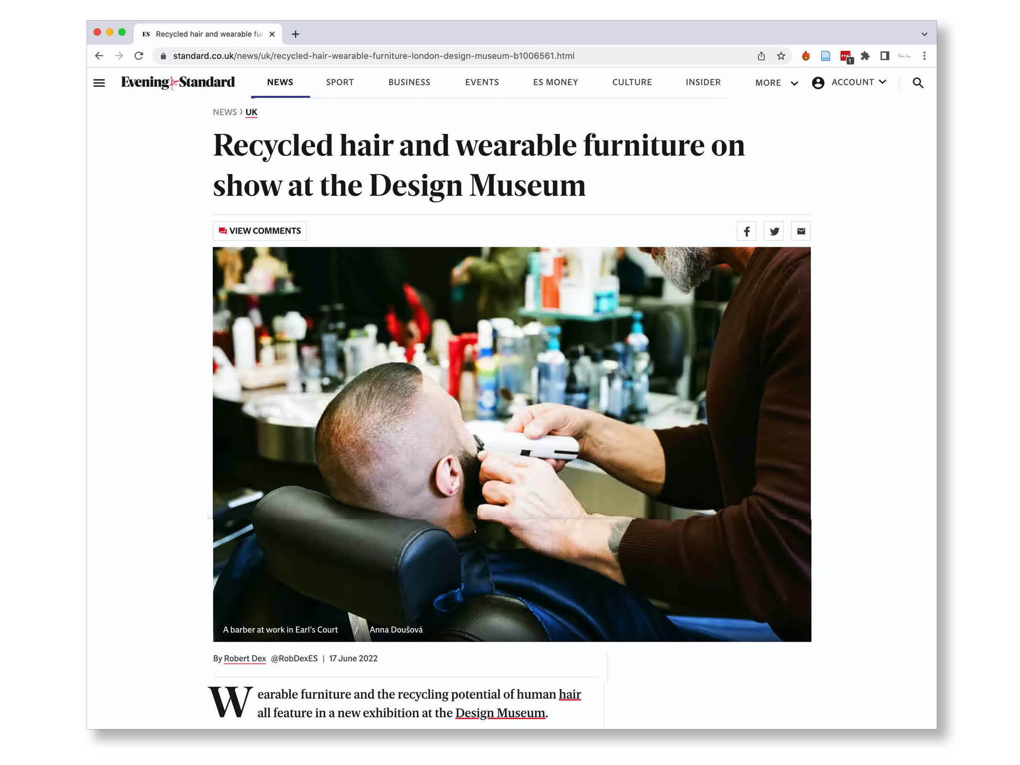The width and height of the screenshot is (1020, 765).
Task: Click the site search magnifier icon
Action: [x=917, y=83]
